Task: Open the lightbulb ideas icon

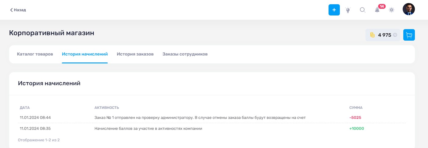Action: [348, 10]
